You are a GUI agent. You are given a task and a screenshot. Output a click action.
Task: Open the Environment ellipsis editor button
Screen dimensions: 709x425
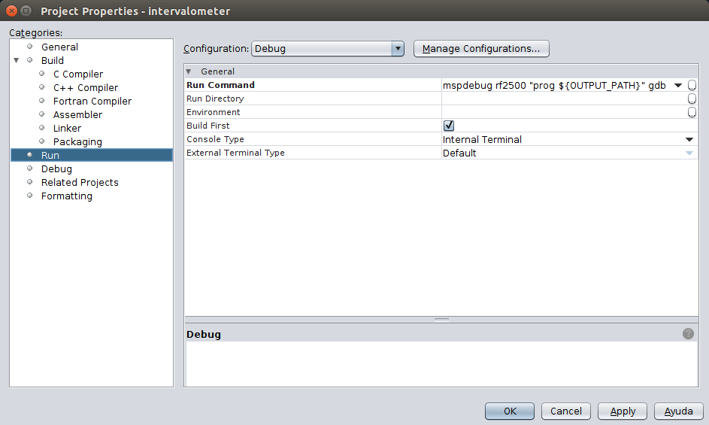[692, 113]
